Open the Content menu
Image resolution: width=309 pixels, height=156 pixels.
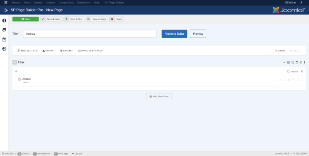[50, 3]
